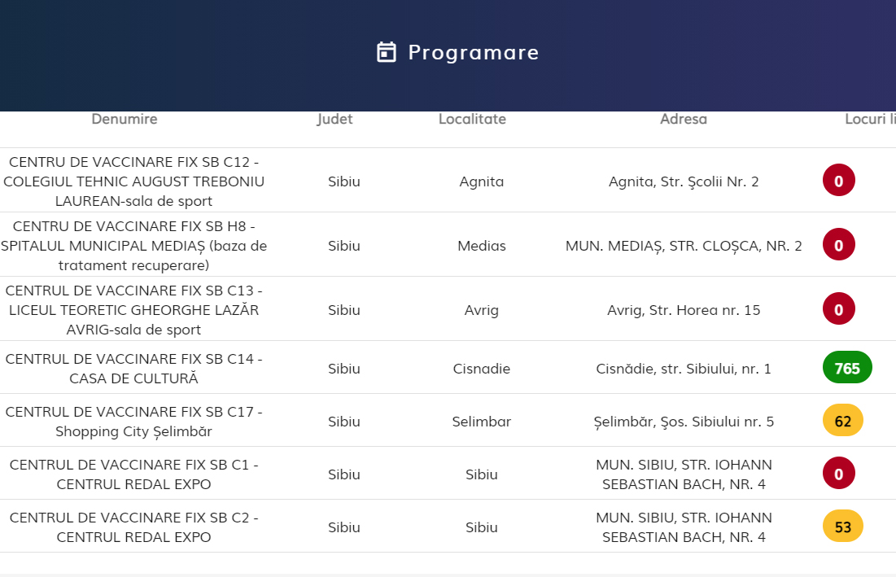
Task: Click the Cisnădie, str. Sibiului address
Action: click(684, 369)
